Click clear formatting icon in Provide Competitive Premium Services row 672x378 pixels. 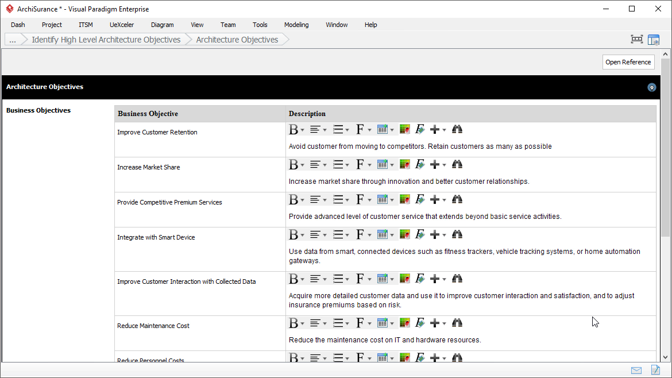pos(420,200)
